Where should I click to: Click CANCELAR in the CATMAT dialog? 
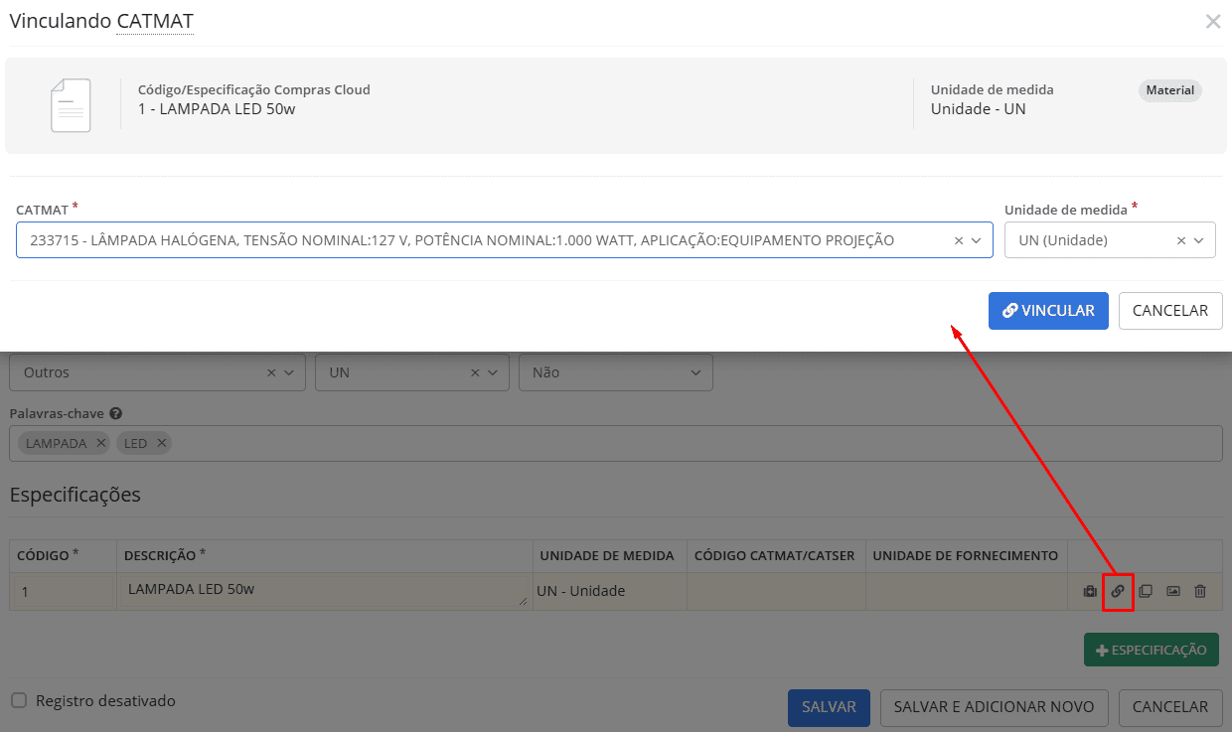coord(1169,310)
